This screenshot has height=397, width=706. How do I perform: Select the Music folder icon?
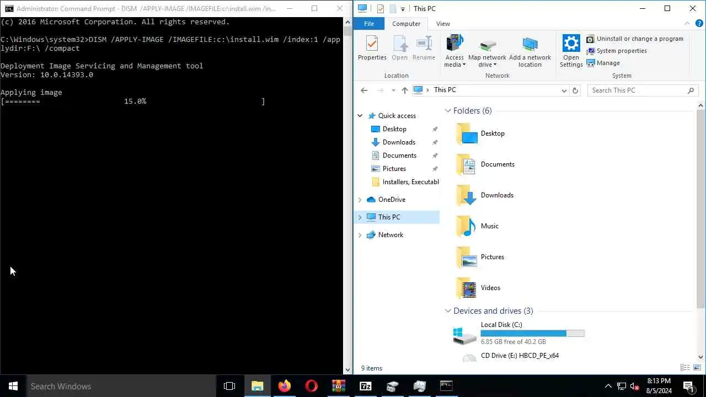467,226
